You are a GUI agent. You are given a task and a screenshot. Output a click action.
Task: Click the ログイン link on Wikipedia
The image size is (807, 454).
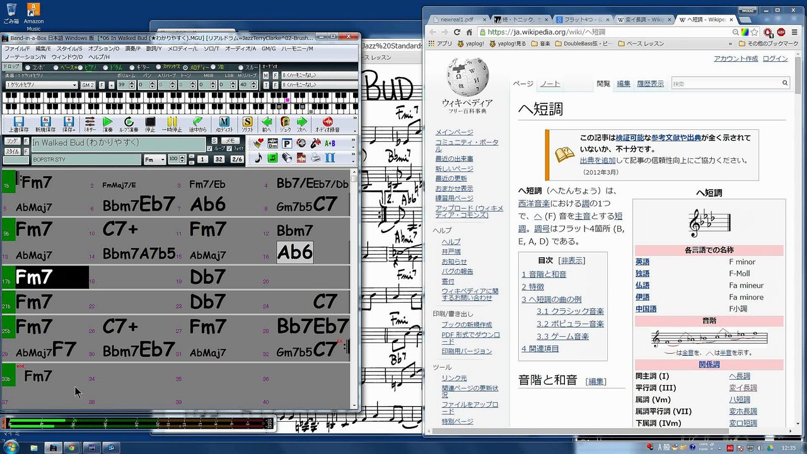click(775, 59)
